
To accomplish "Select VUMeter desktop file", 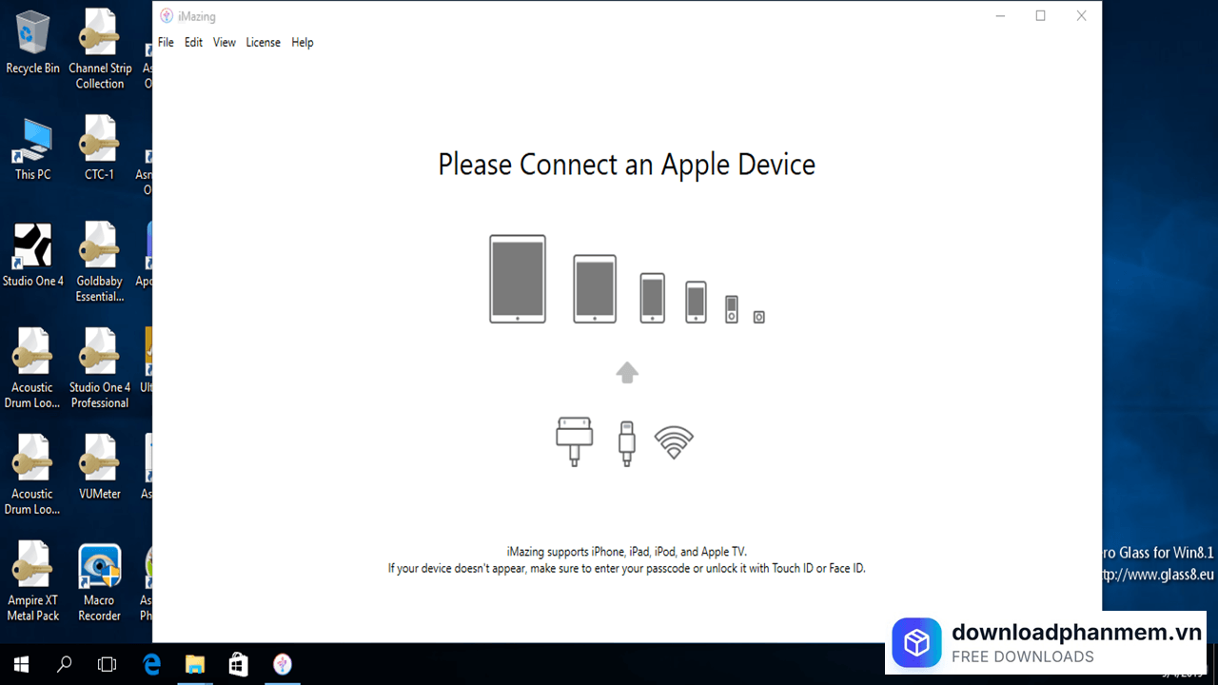I will [x=100, y=468].
